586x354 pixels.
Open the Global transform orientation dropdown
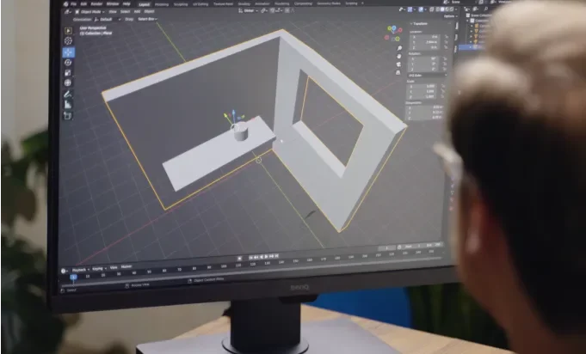249,11
